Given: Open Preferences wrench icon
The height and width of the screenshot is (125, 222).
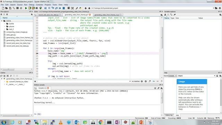Looking at the screenshot, I should (x=77, y=8).
